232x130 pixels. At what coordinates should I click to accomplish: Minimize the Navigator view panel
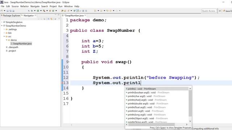[x=55, y=15]
